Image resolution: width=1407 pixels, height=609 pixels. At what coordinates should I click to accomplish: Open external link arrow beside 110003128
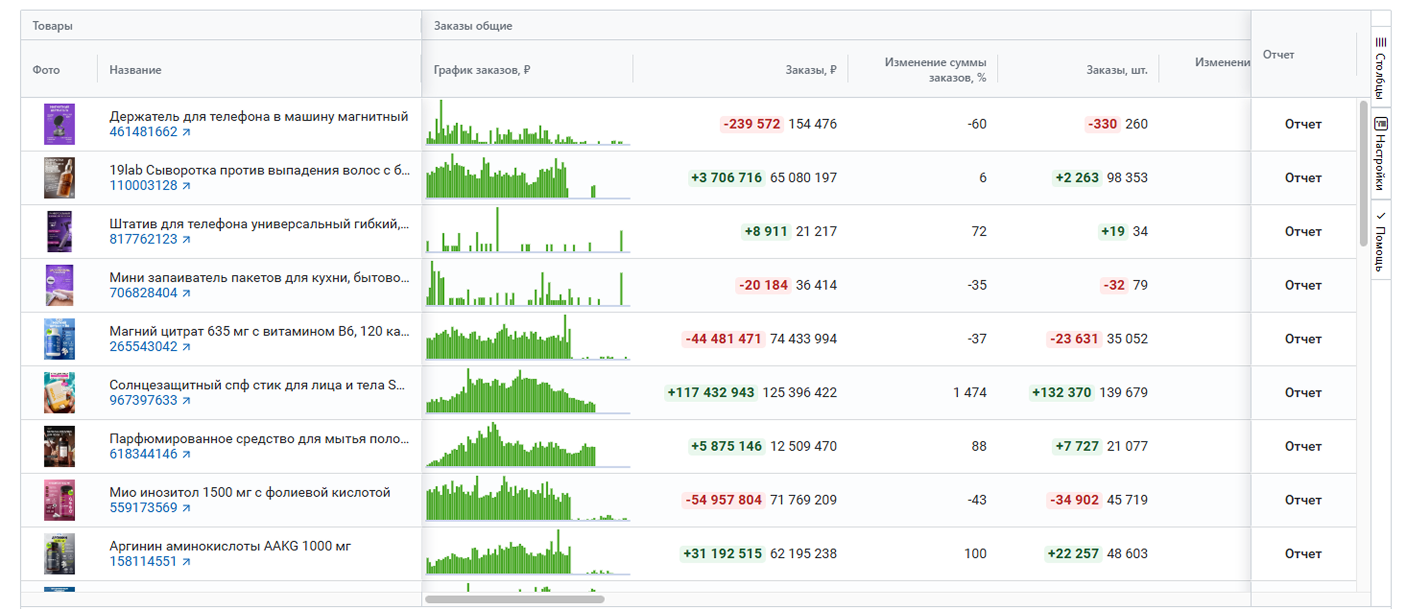coord(186,186)
